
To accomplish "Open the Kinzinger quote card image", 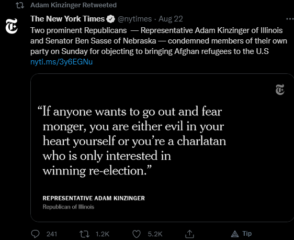I will (162, 148).
